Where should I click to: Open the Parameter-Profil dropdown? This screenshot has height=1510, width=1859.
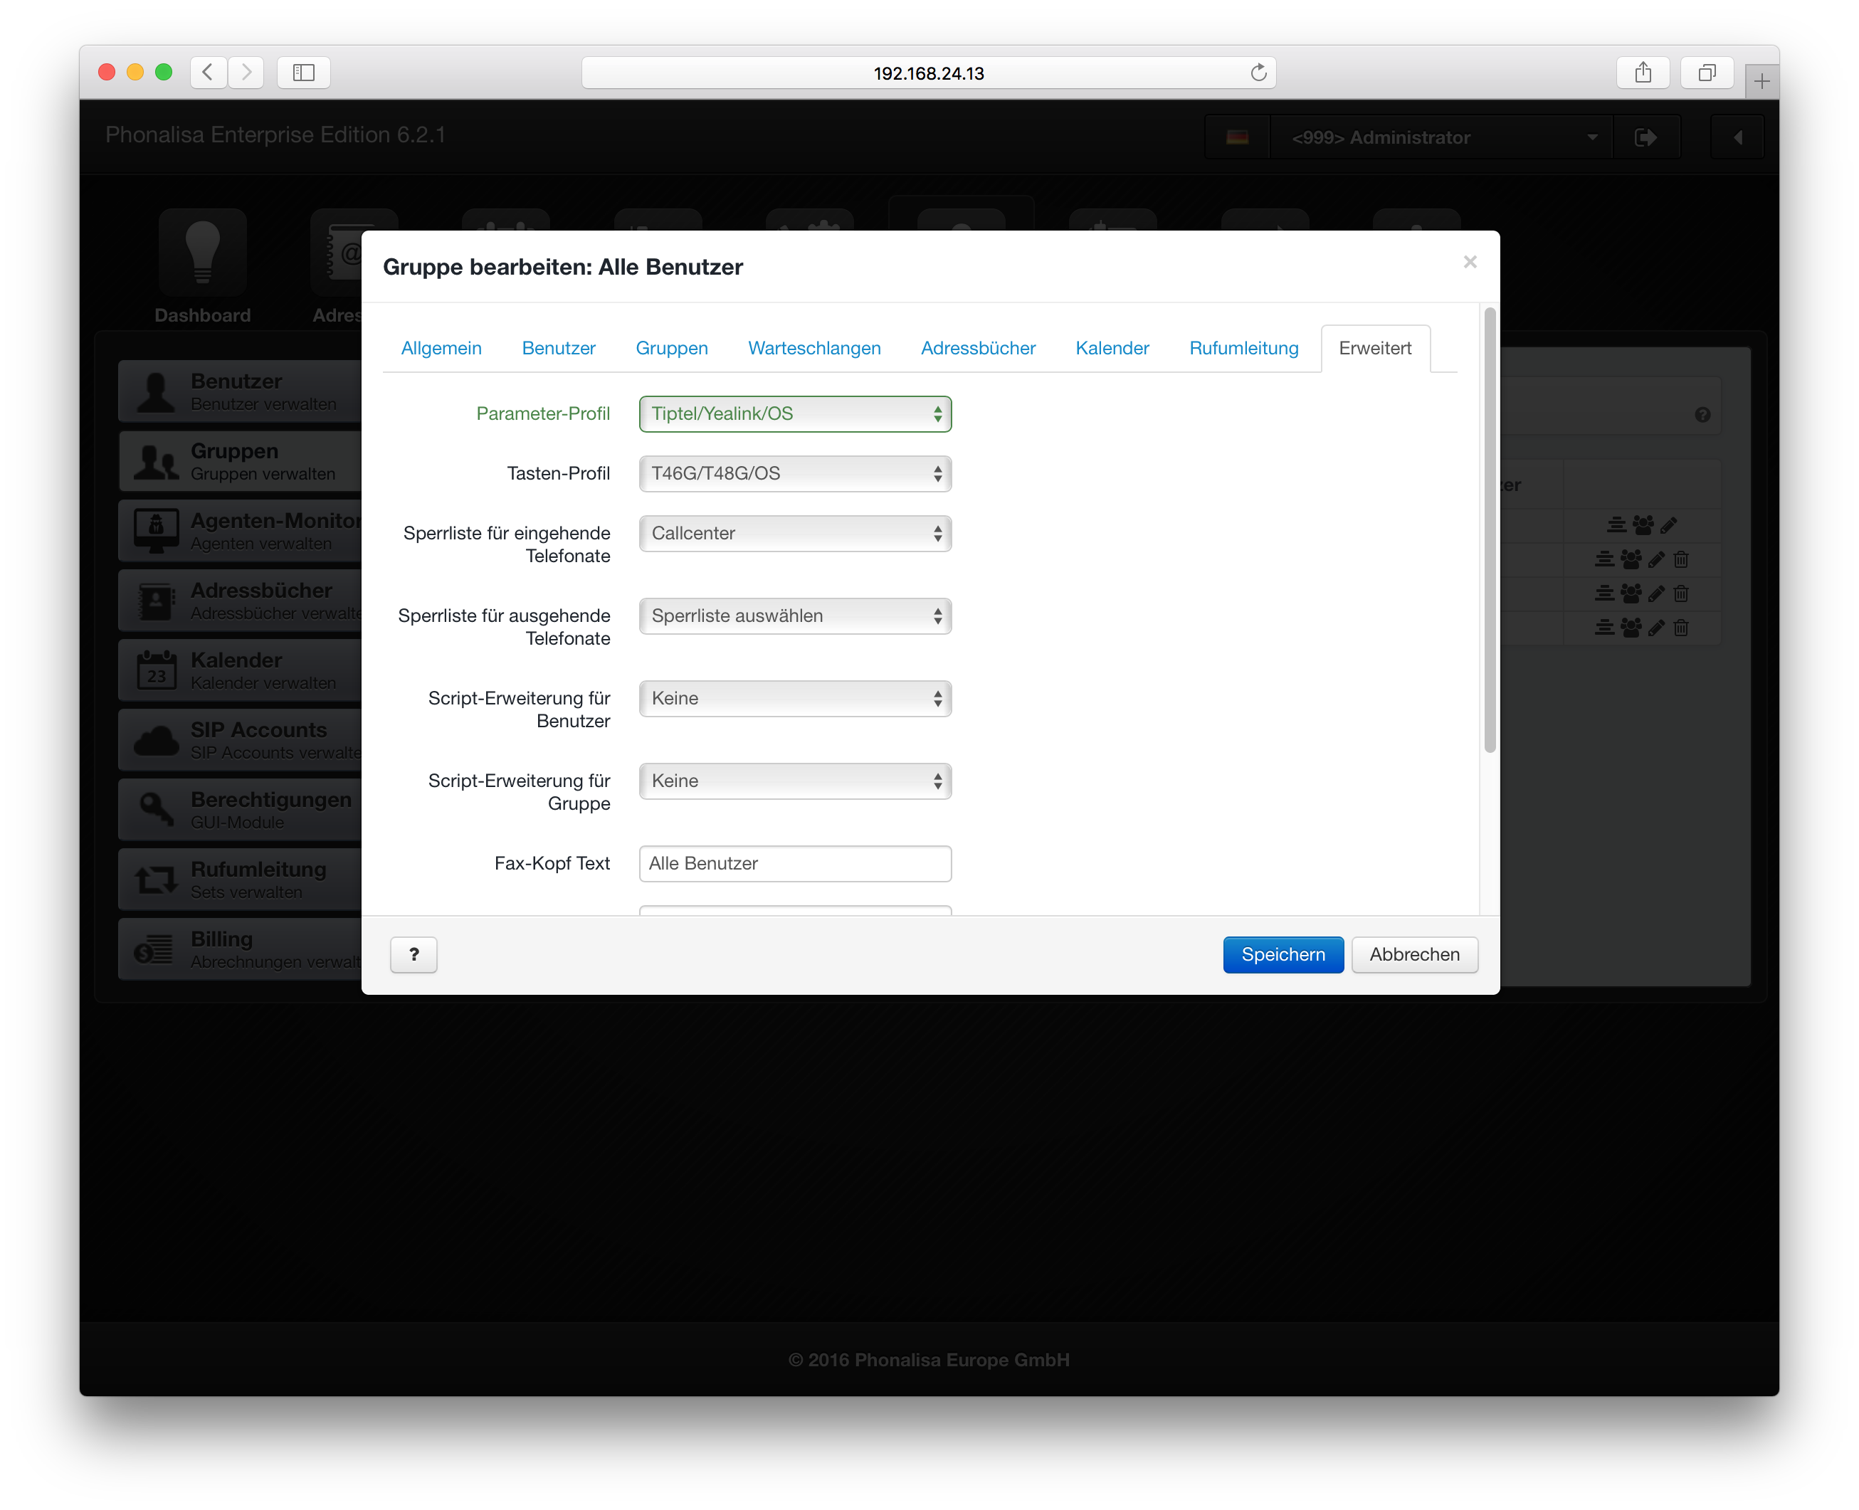pos(794,414)
